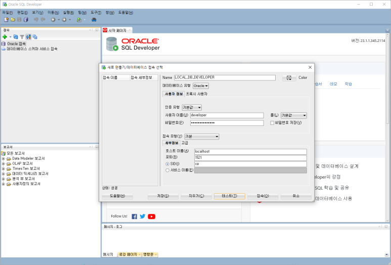
Task: Click the Facebook icon on start page
Action: click(134, 216)
